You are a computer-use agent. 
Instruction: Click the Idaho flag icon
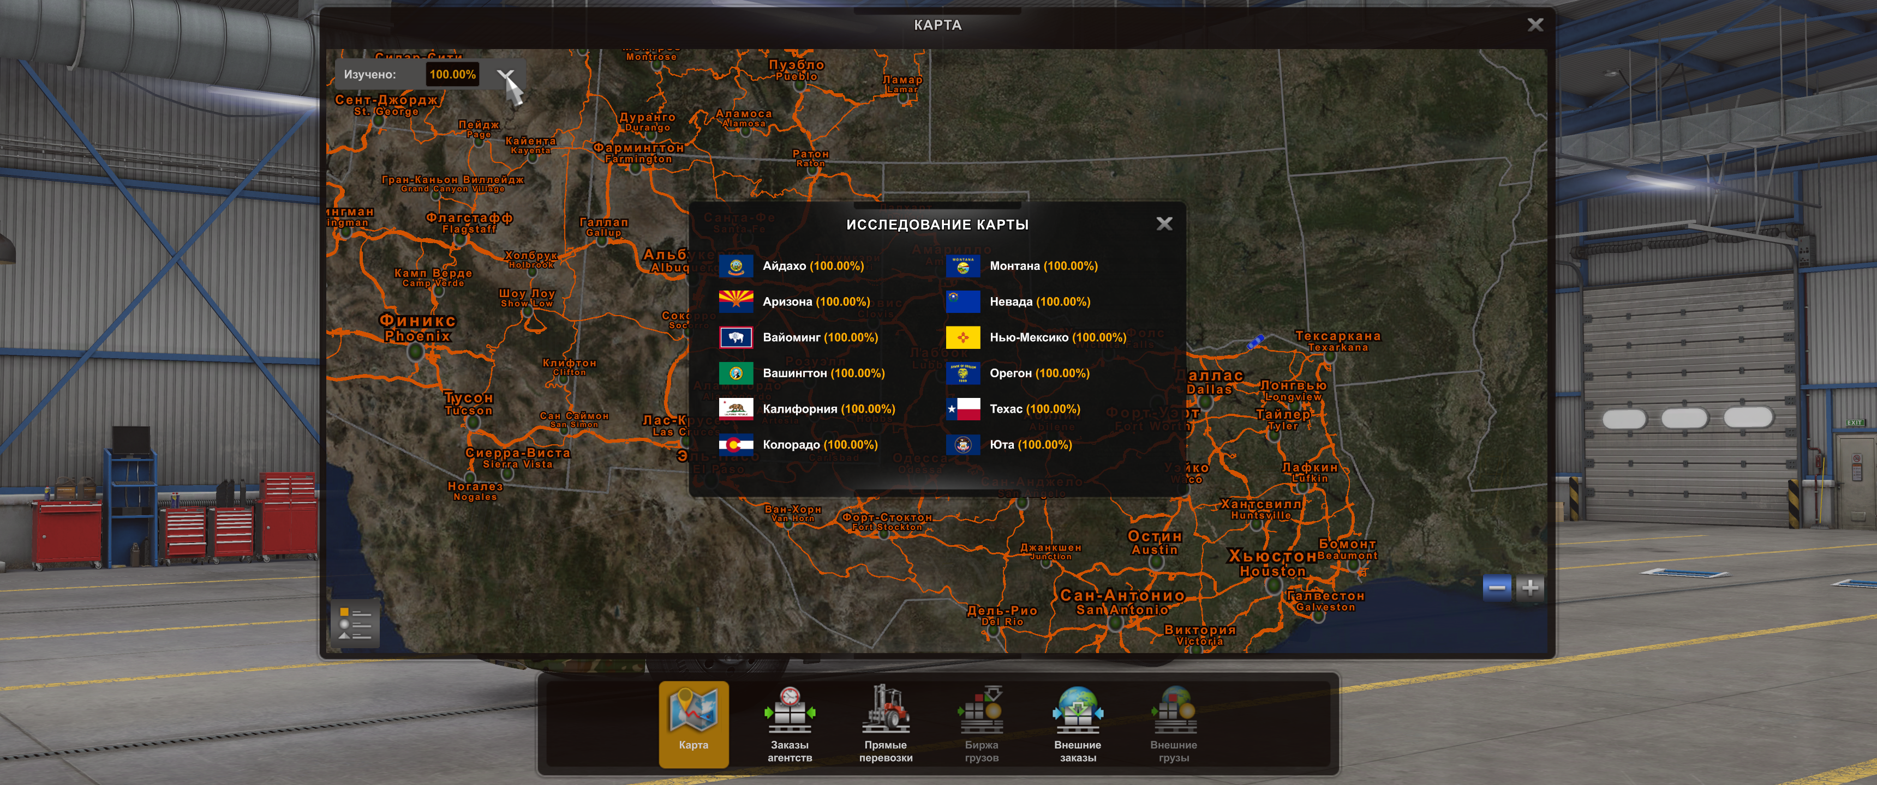click(736, 266)
